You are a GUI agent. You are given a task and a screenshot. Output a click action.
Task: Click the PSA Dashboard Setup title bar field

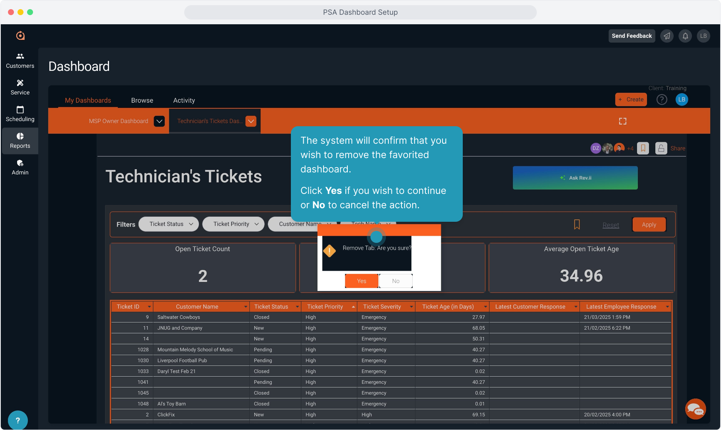click(x=360, y=12)
